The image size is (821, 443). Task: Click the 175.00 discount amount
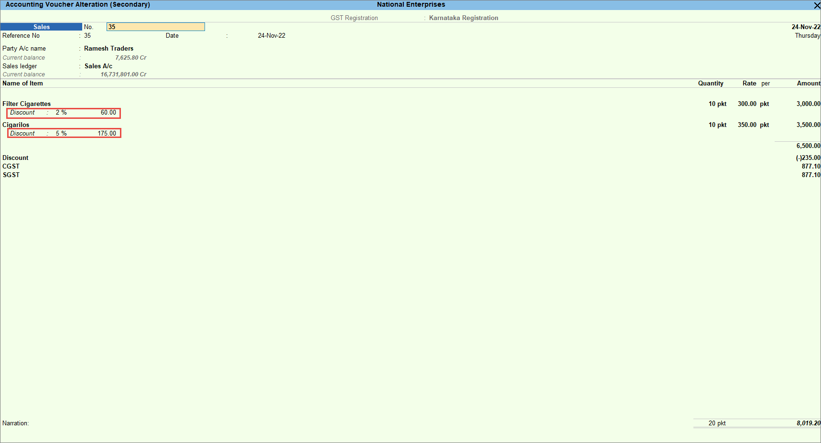[107, 134]
